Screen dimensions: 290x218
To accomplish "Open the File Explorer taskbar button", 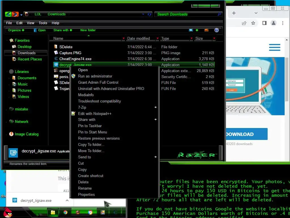I will (x=53, y=212).
